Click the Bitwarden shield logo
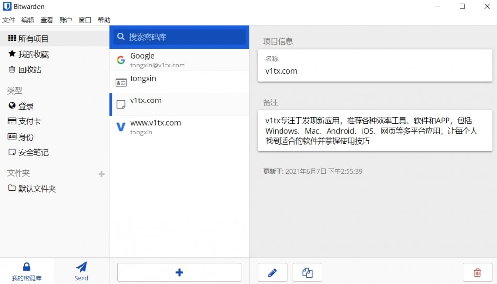The image size is (497, 284). pyautogui.click(x=7, y=6)
